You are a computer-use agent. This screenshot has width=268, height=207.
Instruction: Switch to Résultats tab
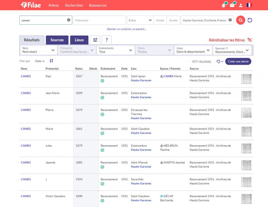click(x=32, y=40)
